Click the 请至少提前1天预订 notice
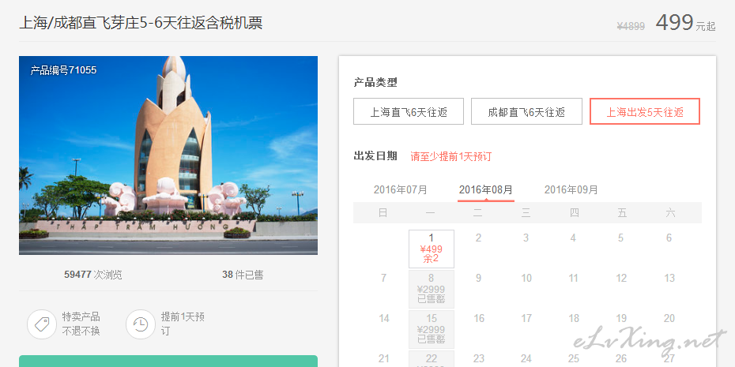 point(451,156)
